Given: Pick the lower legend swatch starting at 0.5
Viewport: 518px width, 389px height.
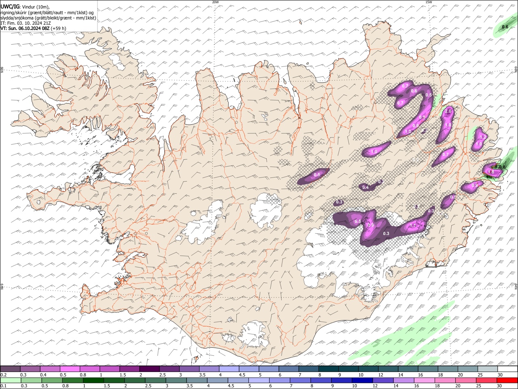Looking at the screenshot, I should tap(52, 380).
